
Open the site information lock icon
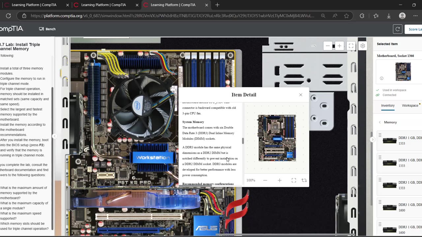pos(24,16)
